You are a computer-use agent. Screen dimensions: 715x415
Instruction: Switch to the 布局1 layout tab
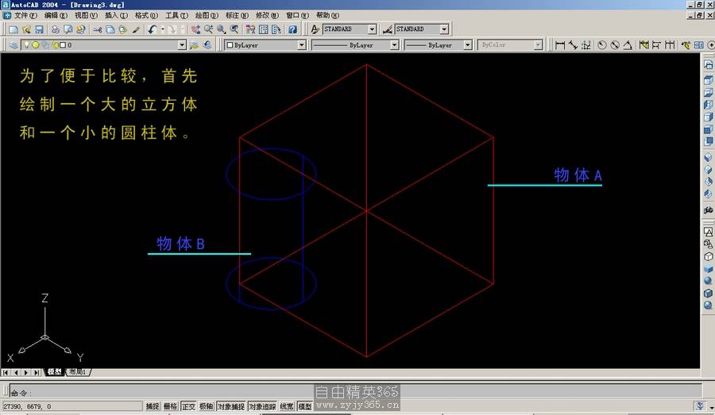coord(78,372)
